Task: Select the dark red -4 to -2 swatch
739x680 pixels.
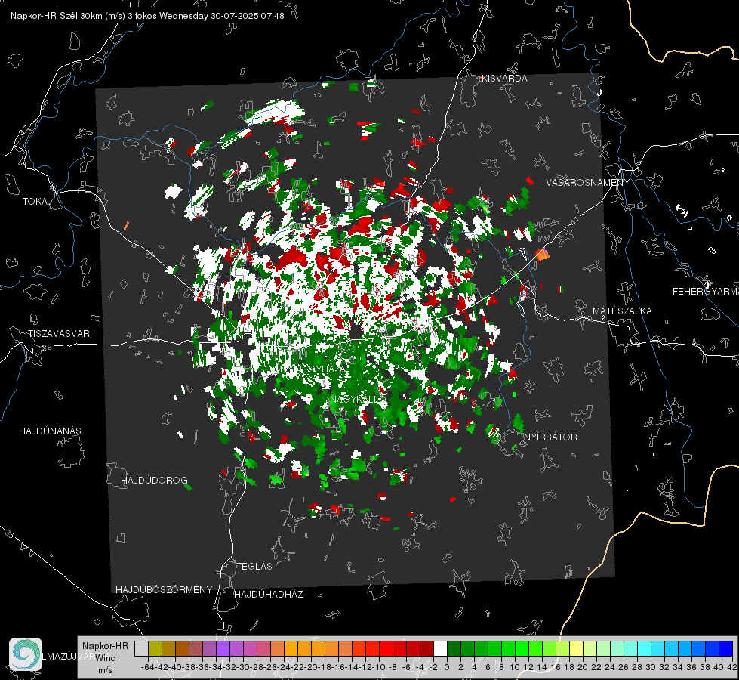Action: (426, 648)
